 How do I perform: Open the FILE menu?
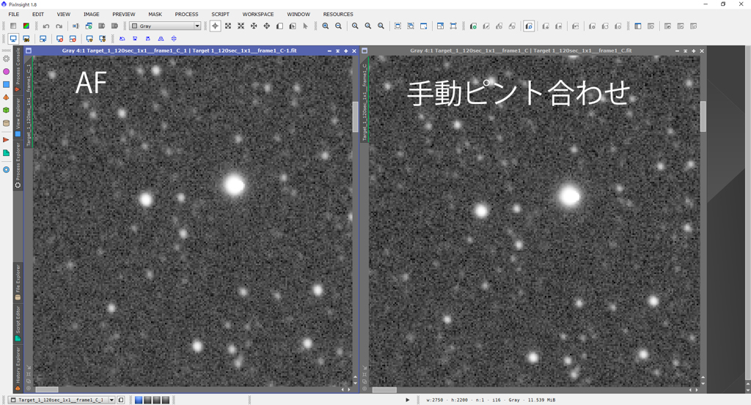[14, 15]
